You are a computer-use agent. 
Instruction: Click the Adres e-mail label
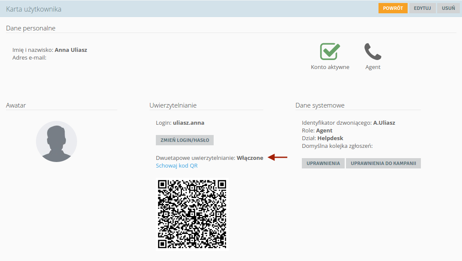tap(29, 57)
